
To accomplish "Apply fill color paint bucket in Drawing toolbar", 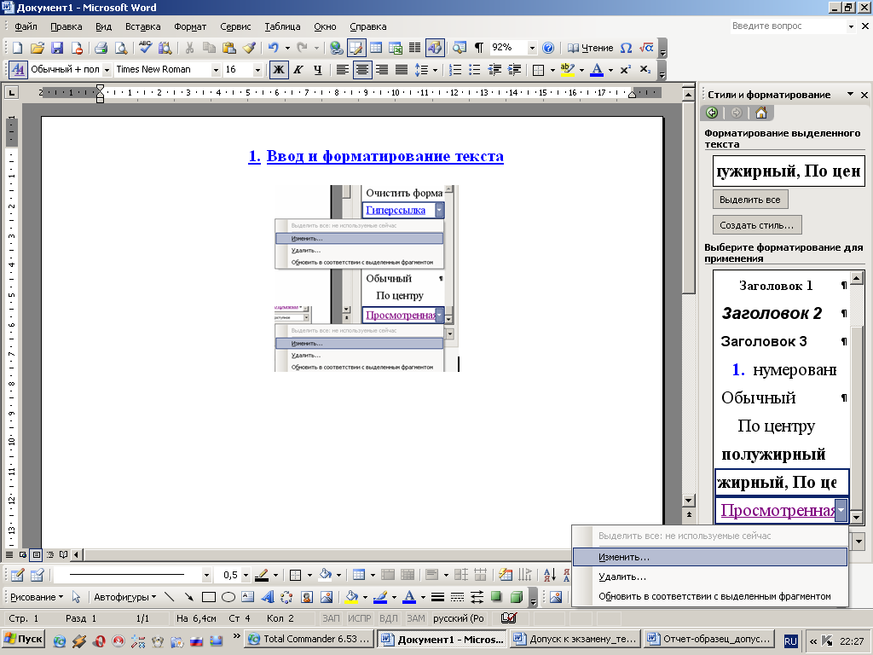I will [352, 597].
